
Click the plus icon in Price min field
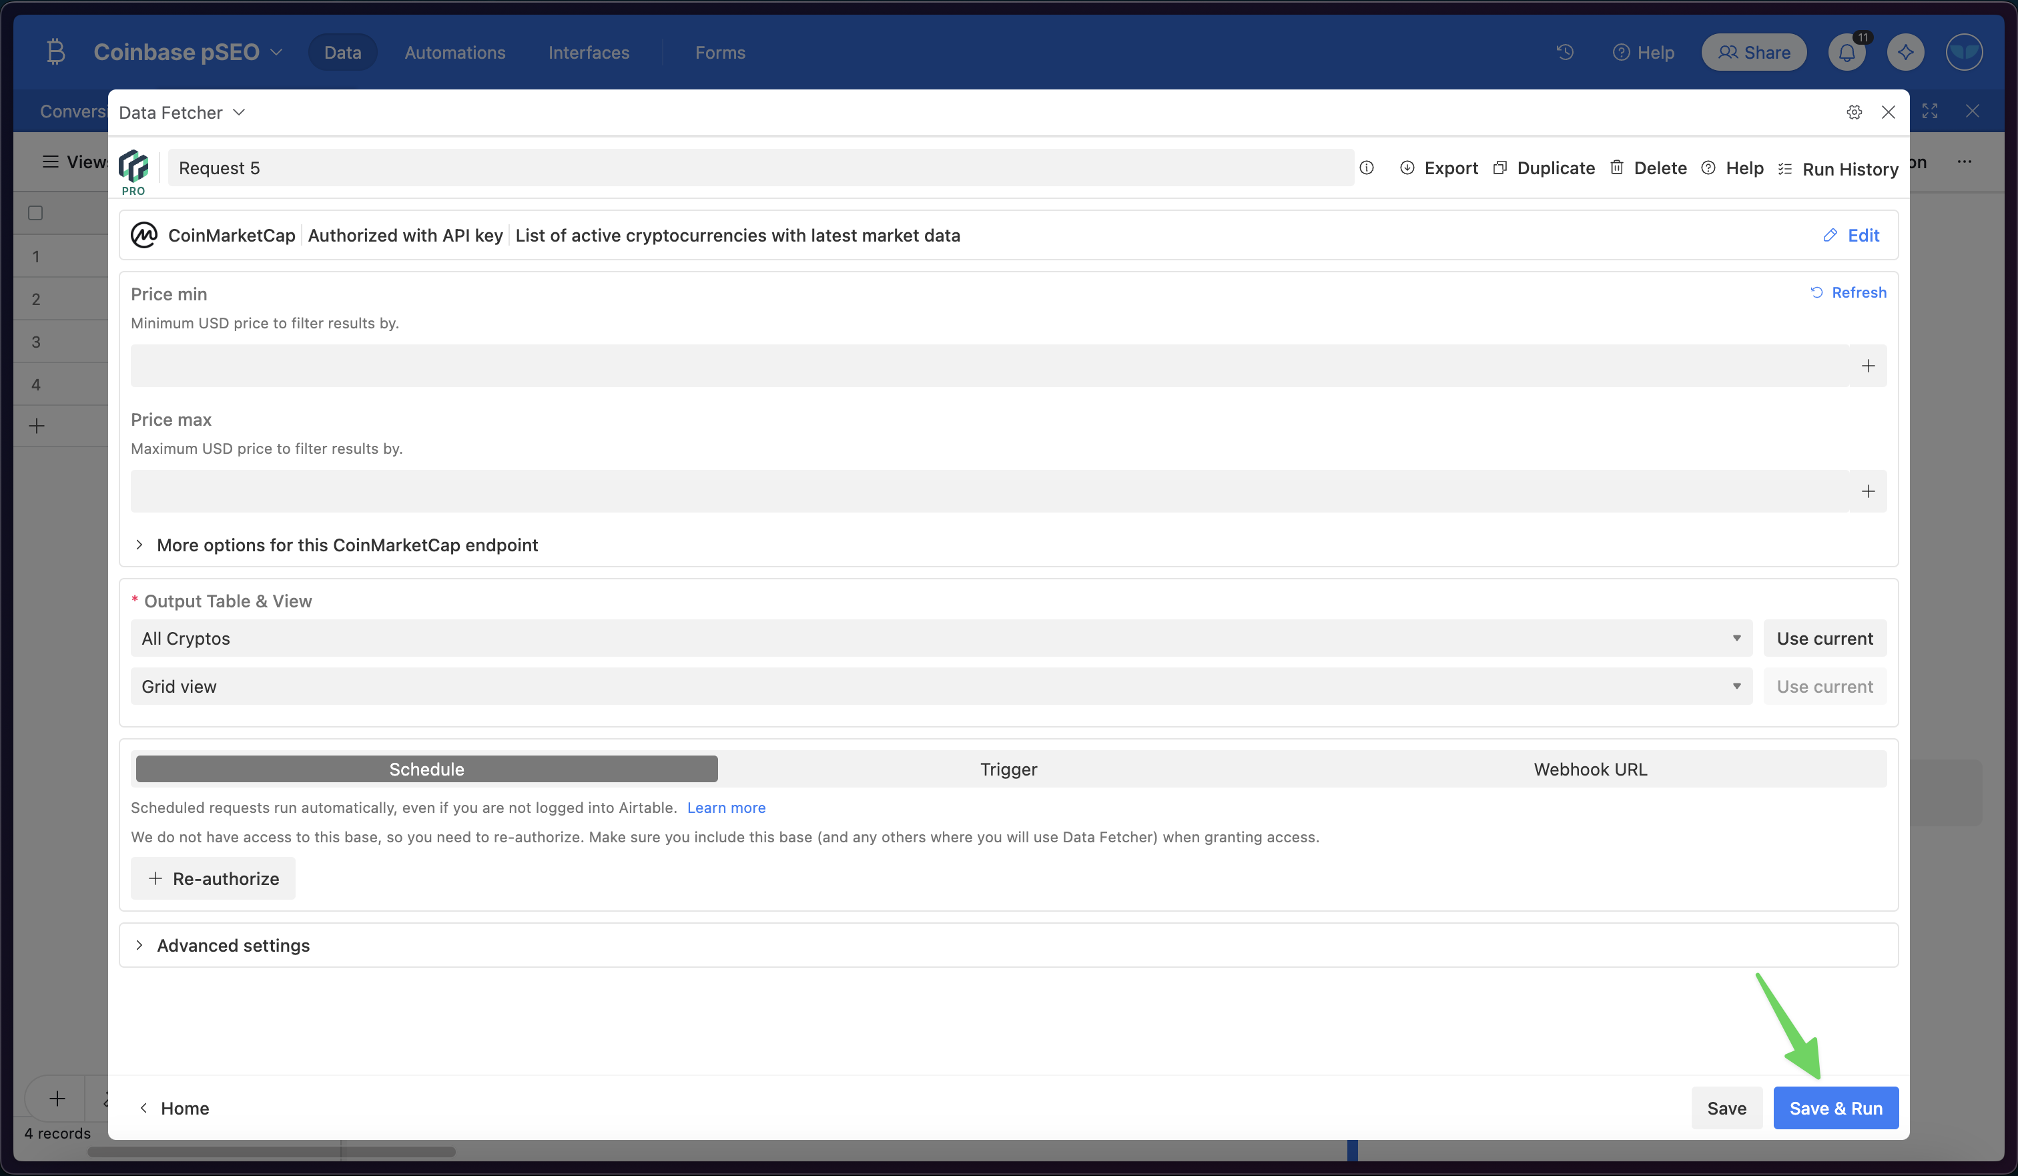[x=1867, y=366]
